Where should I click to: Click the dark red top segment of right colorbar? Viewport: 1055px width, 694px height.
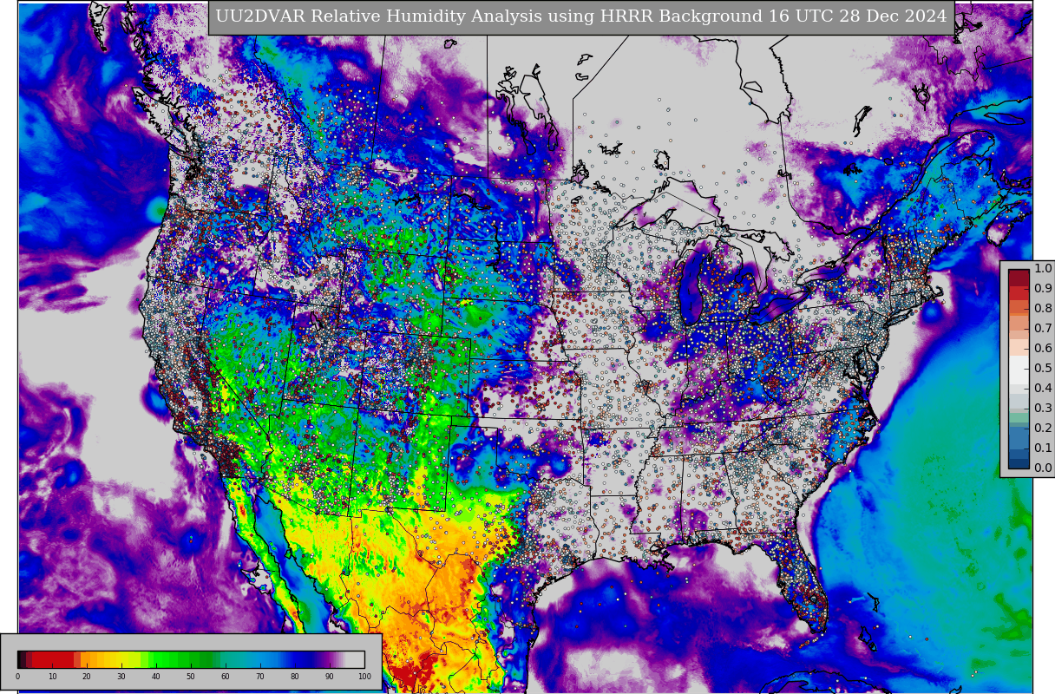pos(1019,278)
